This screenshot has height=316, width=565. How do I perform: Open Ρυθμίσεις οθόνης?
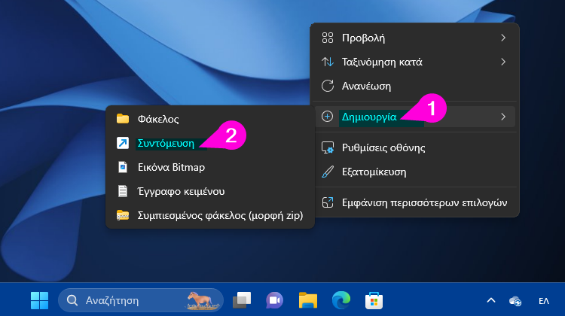click(x=414, y=147)
